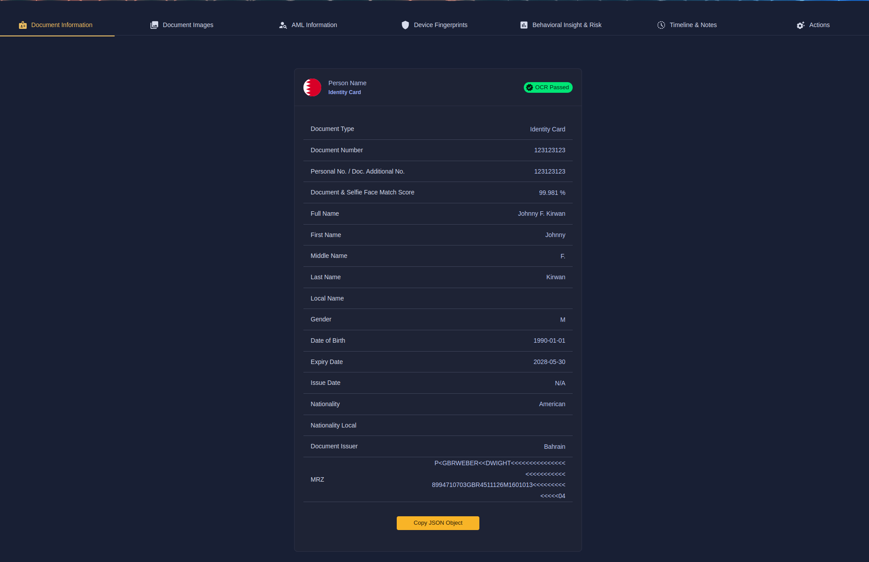Open the AML Information tab

tap(314, 25)
